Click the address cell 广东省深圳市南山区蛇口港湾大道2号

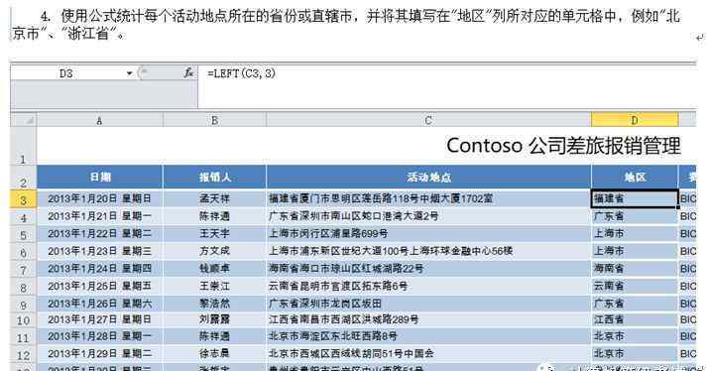tap(428, 216)
